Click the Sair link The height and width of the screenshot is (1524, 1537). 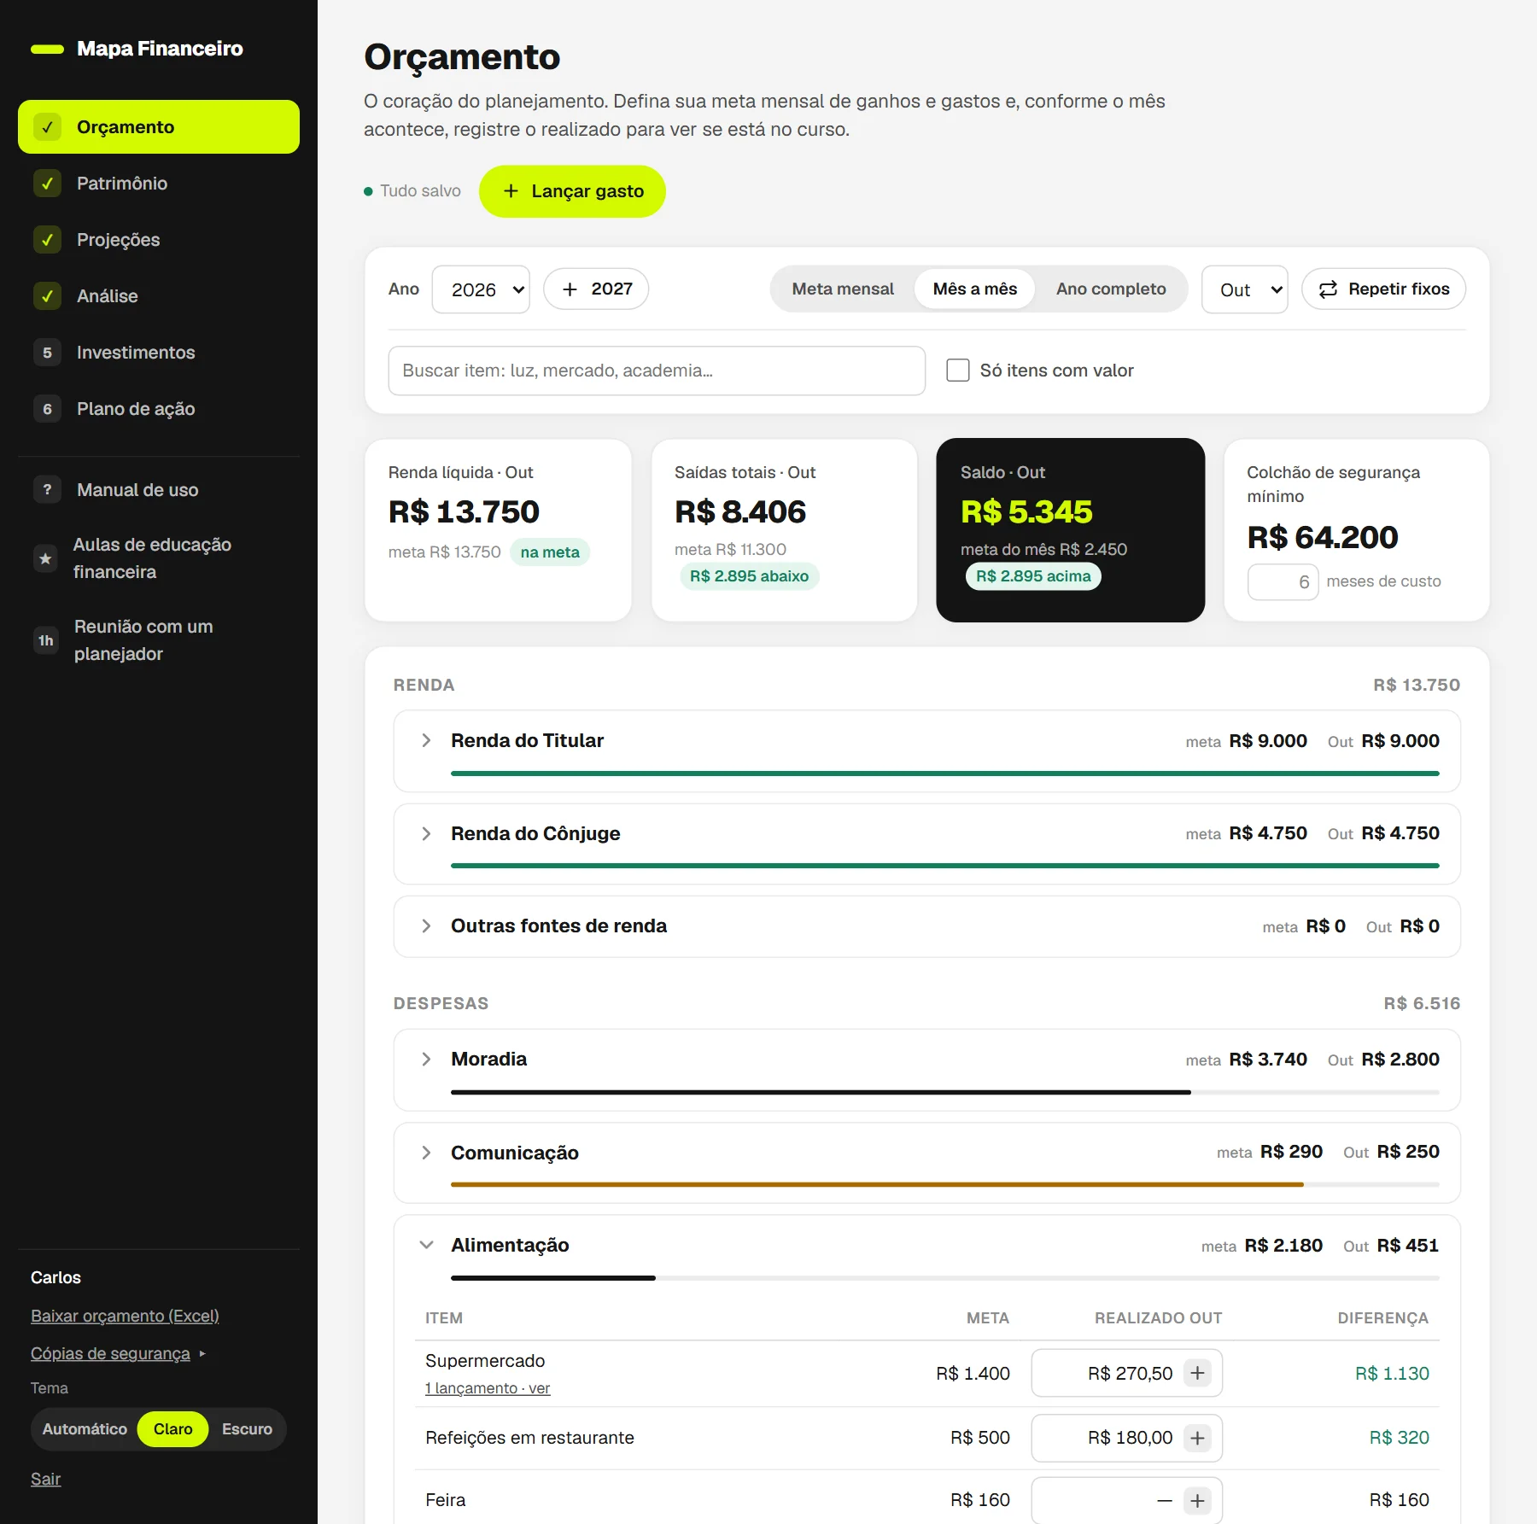[45, 1479]
